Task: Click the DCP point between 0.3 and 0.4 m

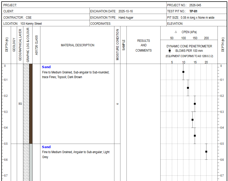Action: tap(193, 120)
